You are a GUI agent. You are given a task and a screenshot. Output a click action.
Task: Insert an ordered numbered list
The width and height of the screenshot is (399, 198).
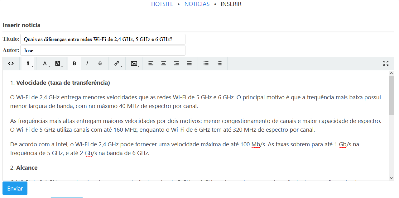coord(219,64)
